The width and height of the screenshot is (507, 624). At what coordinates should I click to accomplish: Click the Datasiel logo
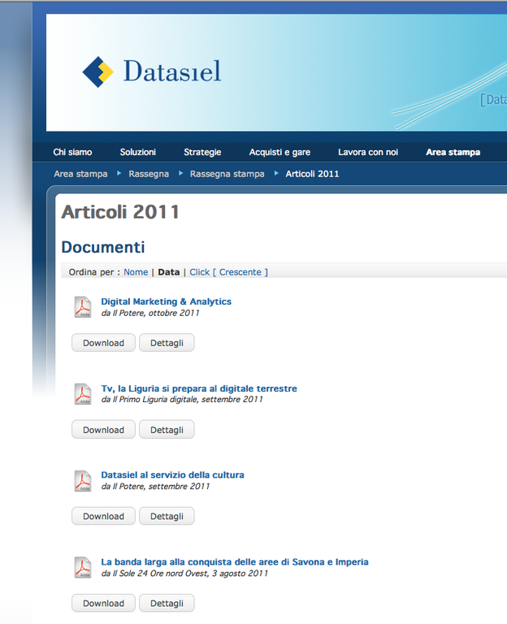pos(152,71)
